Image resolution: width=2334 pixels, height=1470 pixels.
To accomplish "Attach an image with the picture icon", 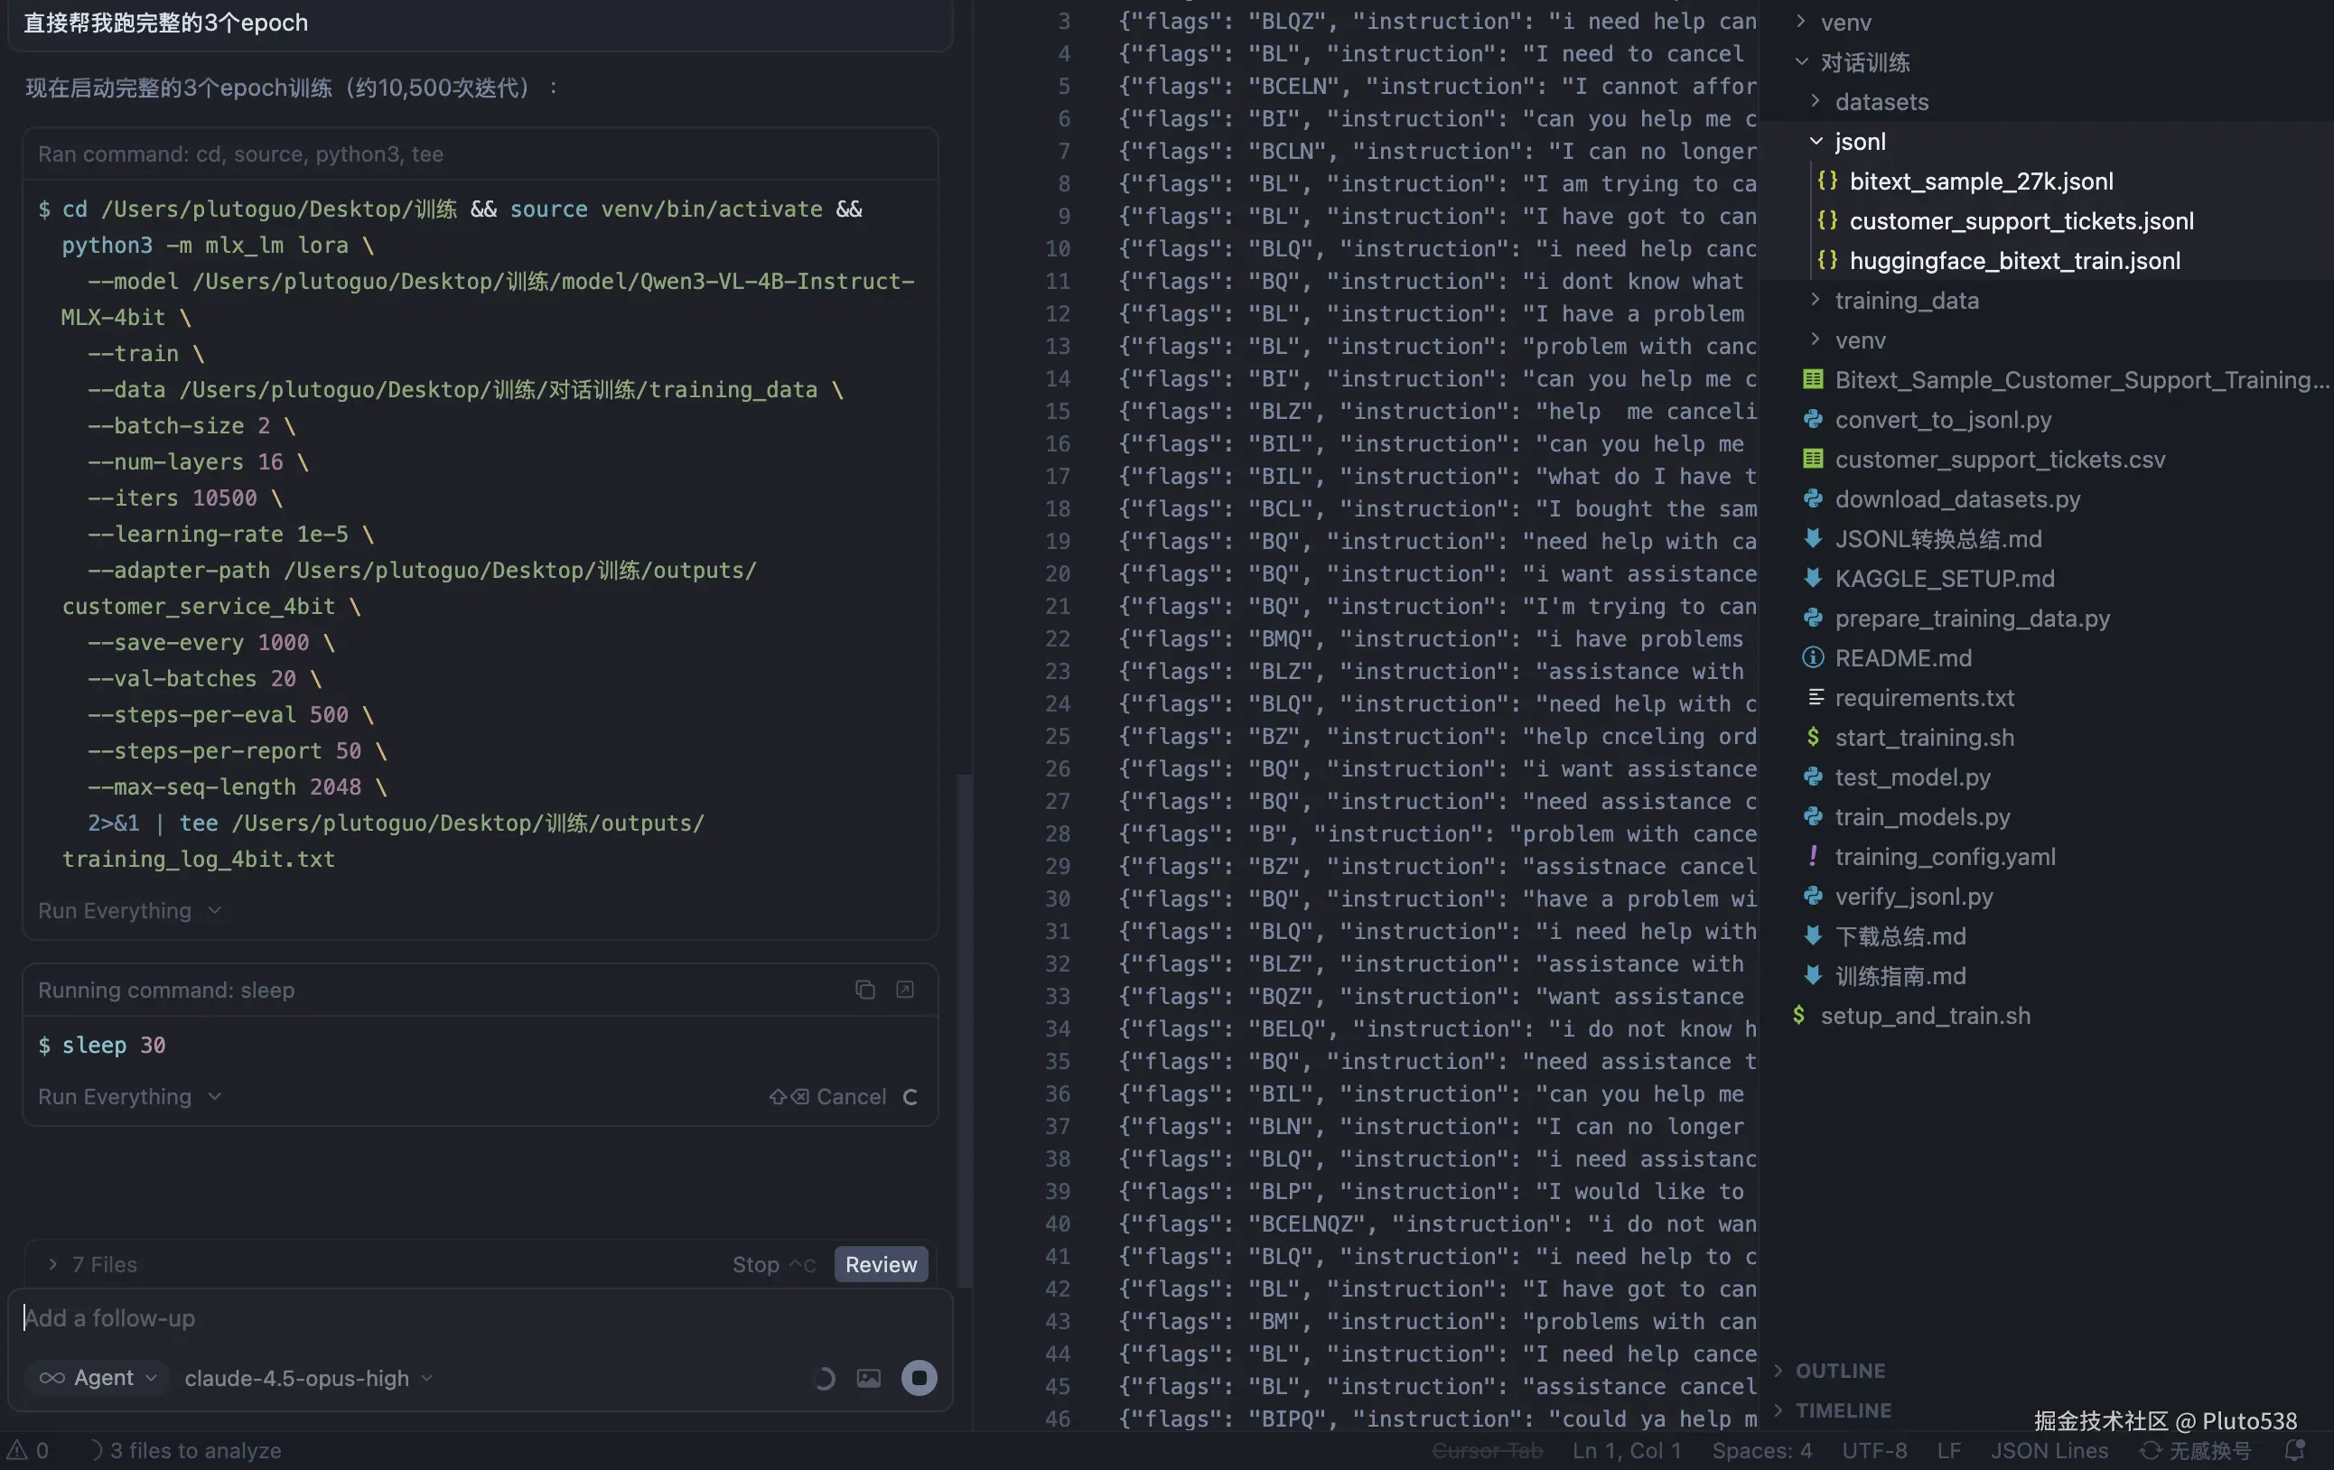I will click(x=868, y=1378).
